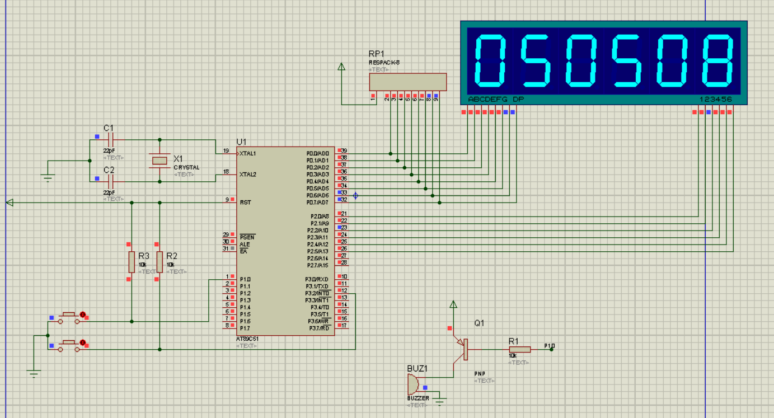Screen dimensions: 774x418
Task: Click the P0.7/AD7 pin label
Action: (x=317, y=202)
